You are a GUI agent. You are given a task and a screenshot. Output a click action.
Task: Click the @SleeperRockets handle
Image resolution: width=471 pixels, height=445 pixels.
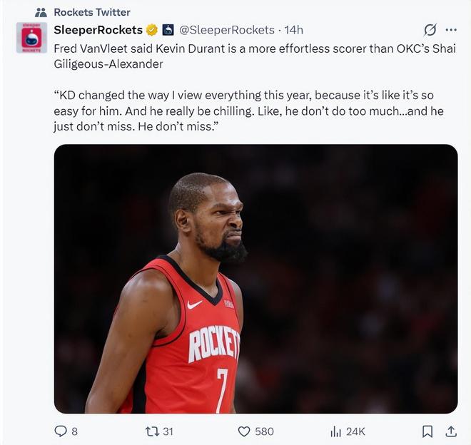(227, 30)
